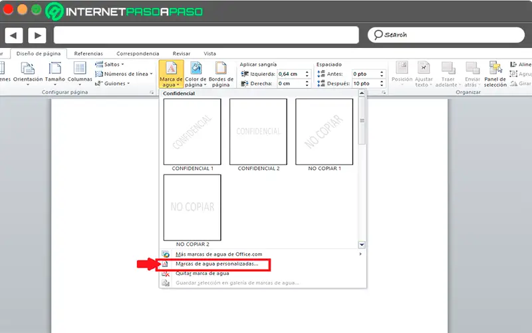This screenshot has height=333, width=532.
Task: Click the red close window button
Action: point(8,9)
